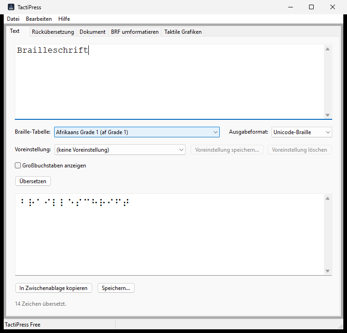Screen dimensions: 347x333
Task: Click the 'Ausgabeformat:' label
Action: tap(248, 132)
